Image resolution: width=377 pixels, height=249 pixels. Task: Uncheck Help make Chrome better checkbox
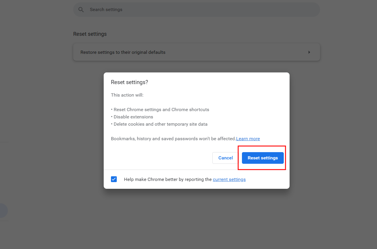click(x=114, y=179)
